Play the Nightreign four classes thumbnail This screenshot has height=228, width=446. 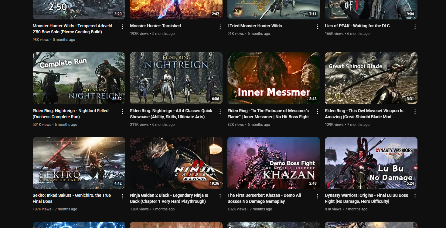click(x=176, y=78)
